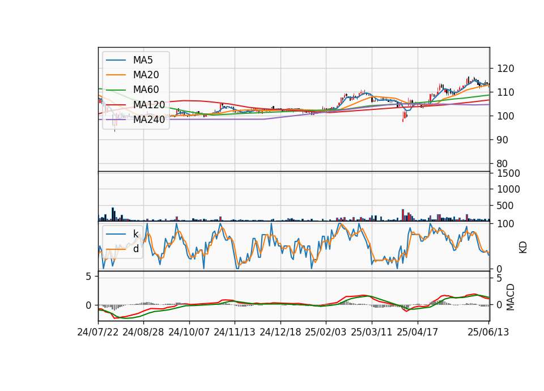Click the 90 price axis label

coord(503,140)
